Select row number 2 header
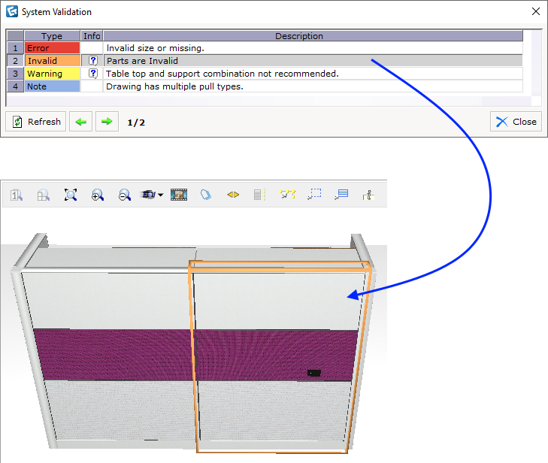Viewport: 548px width, 463px height. point(15,61)
